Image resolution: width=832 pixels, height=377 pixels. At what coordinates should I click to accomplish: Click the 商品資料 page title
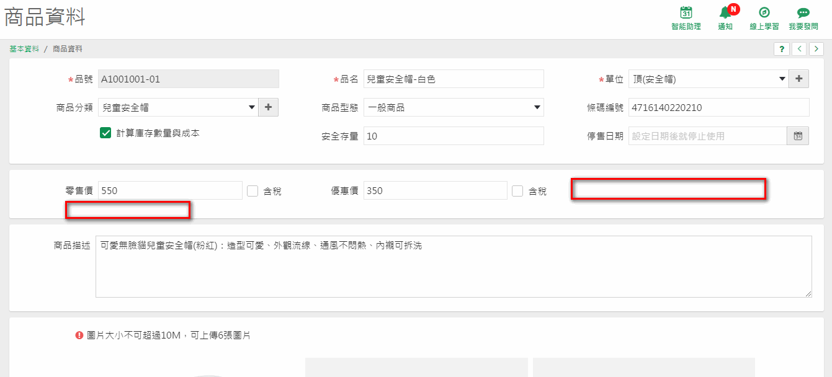[x=45, y=17]
